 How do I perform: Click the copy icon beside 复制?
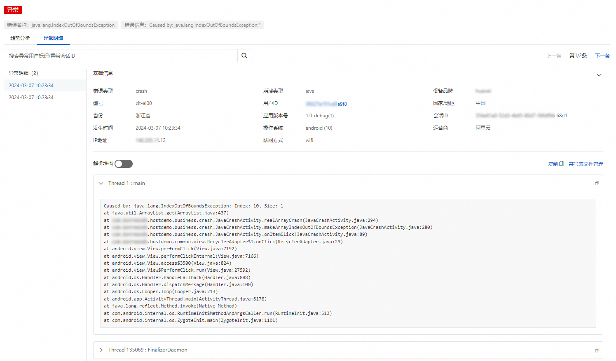[x=561, y=164]
